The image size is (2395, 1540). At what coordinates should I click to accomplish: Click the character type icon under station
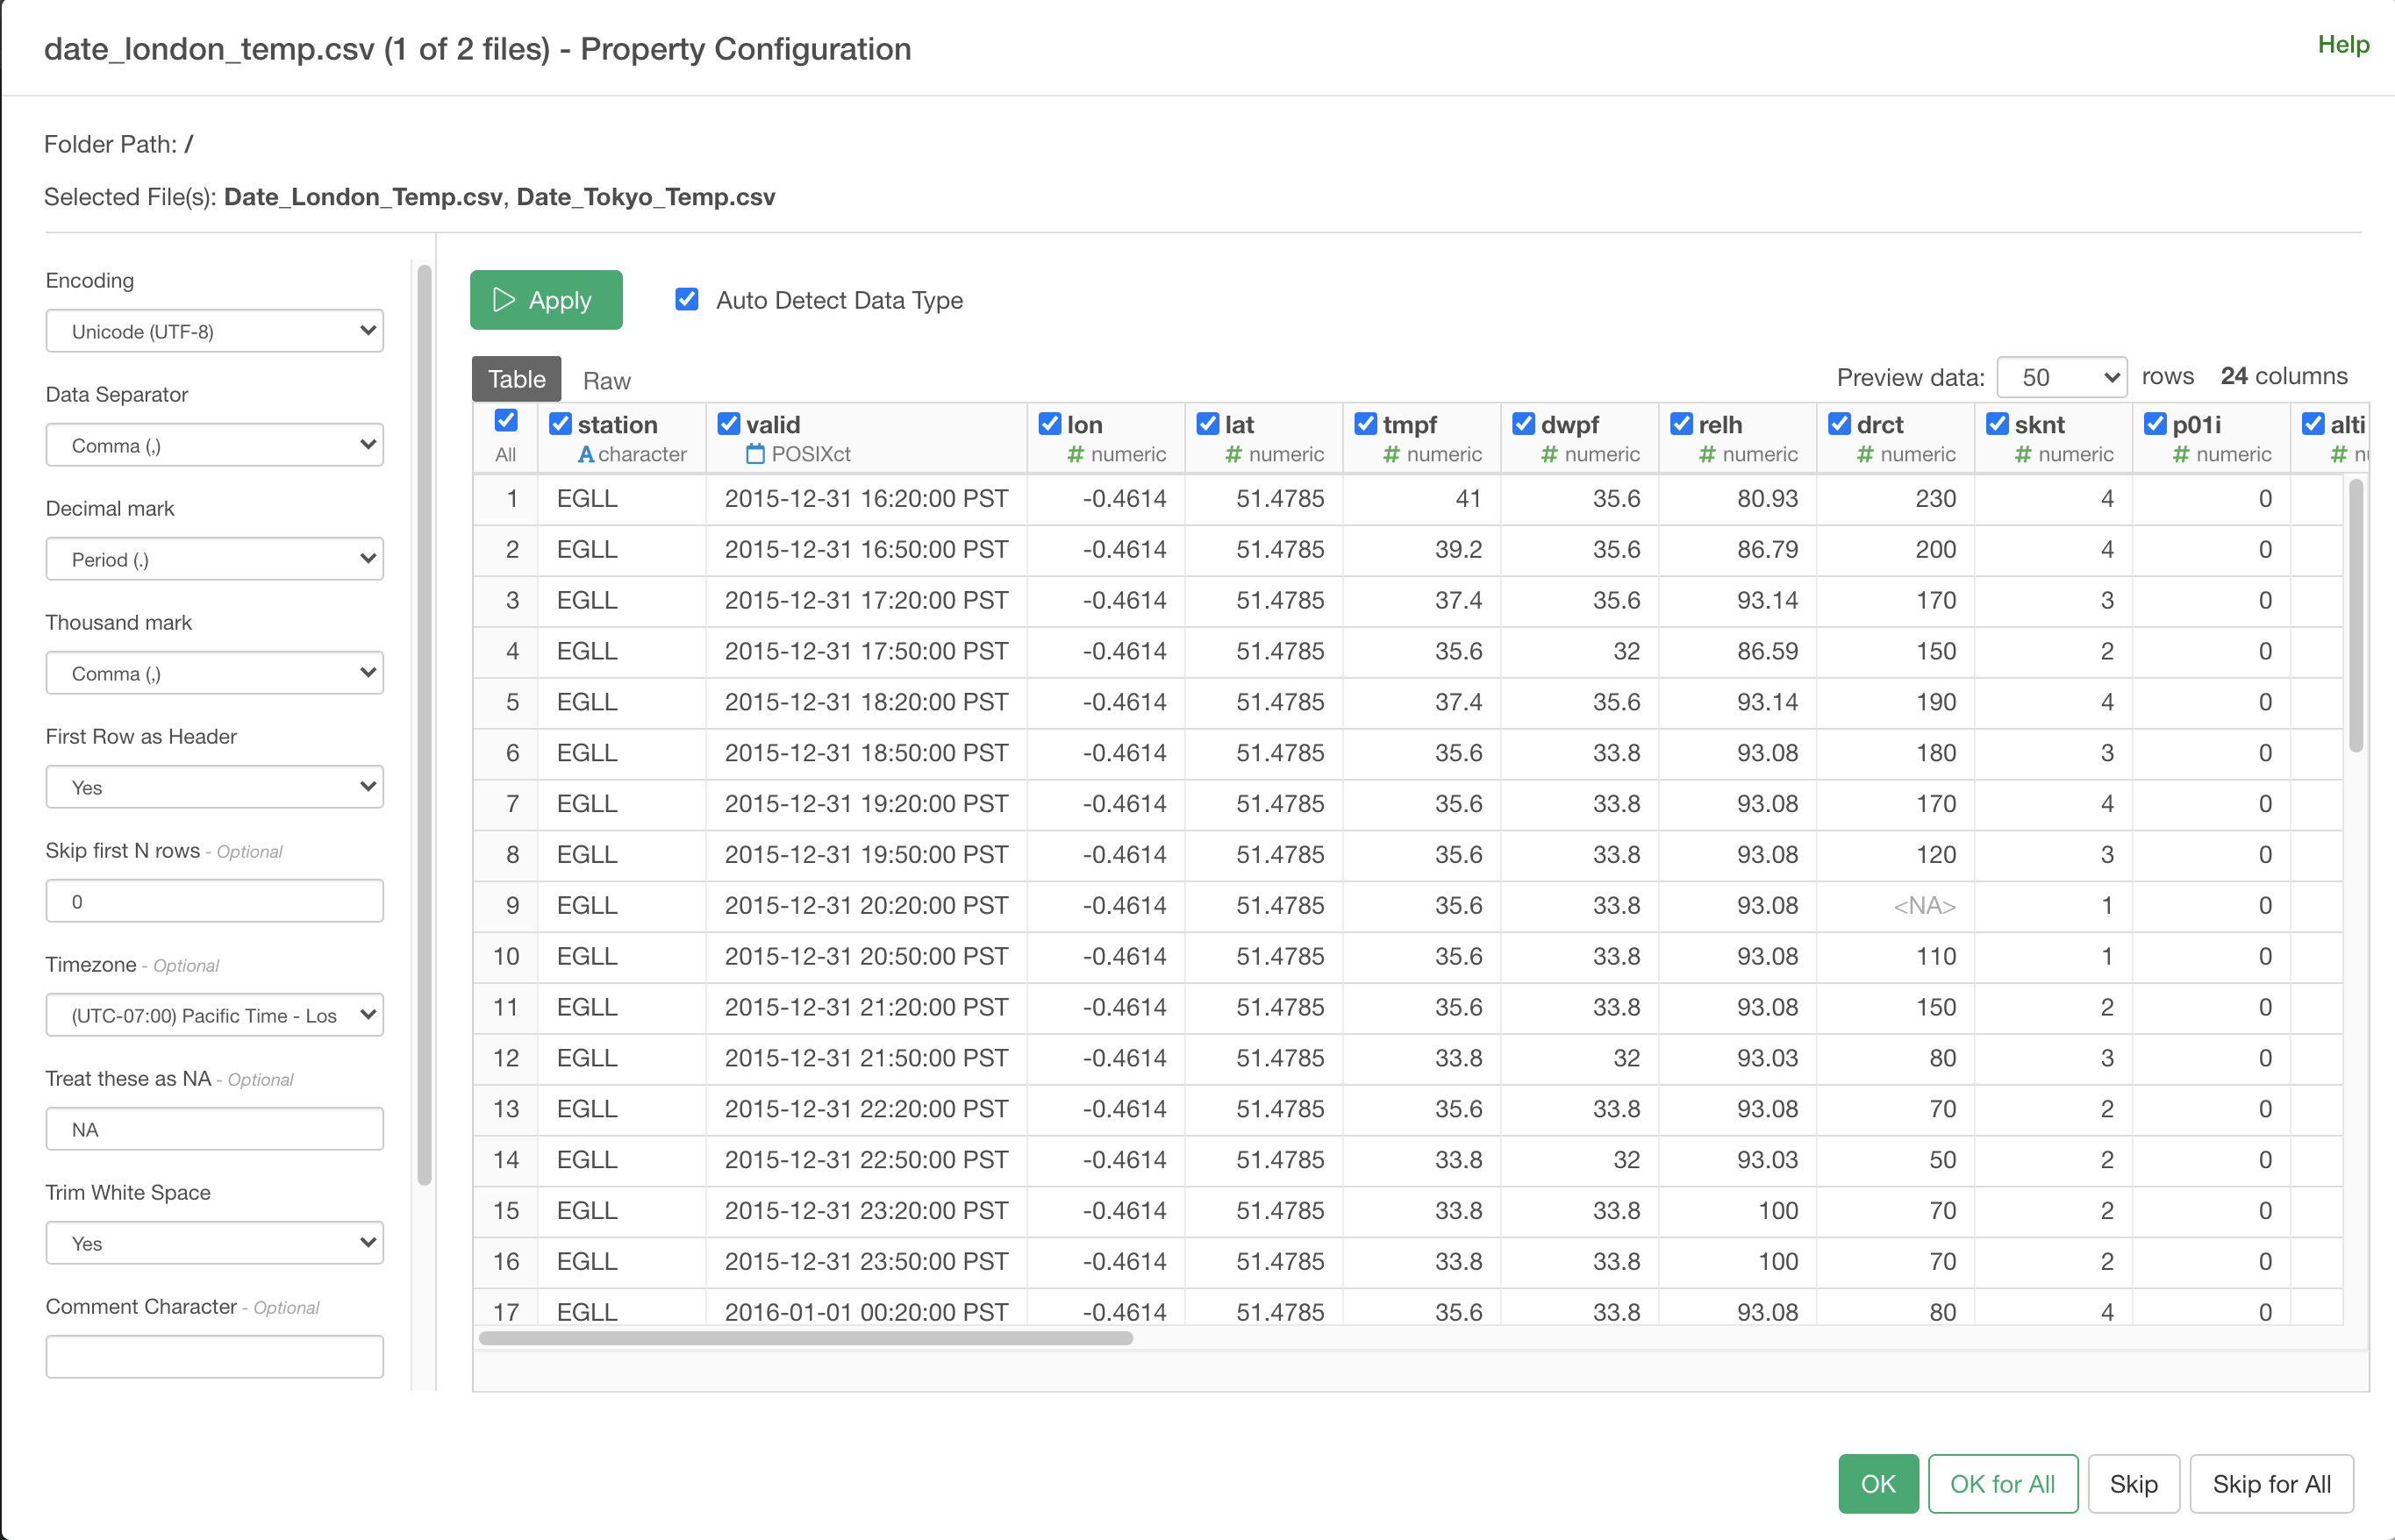(x=586, y=454)
